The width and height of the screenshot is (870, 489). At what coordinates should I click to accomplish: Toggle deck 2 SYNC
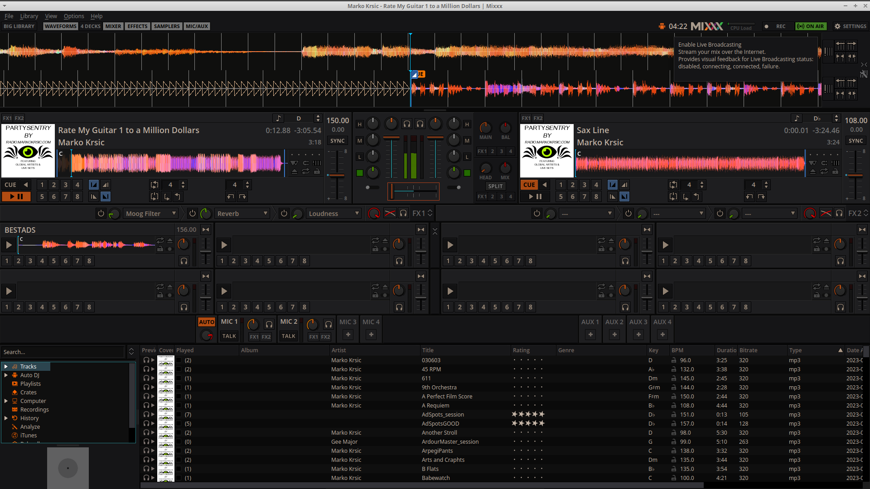(855, 141)
